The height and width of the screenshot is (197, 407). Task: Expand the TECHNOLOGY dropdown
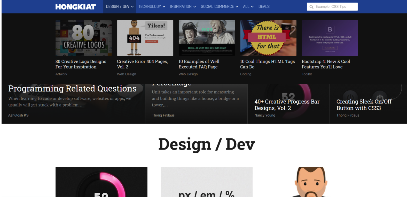(x=152, y=6)
